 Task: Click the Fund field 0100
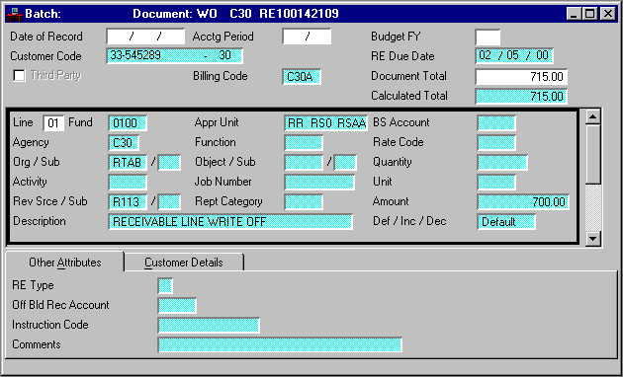point(128,123)
